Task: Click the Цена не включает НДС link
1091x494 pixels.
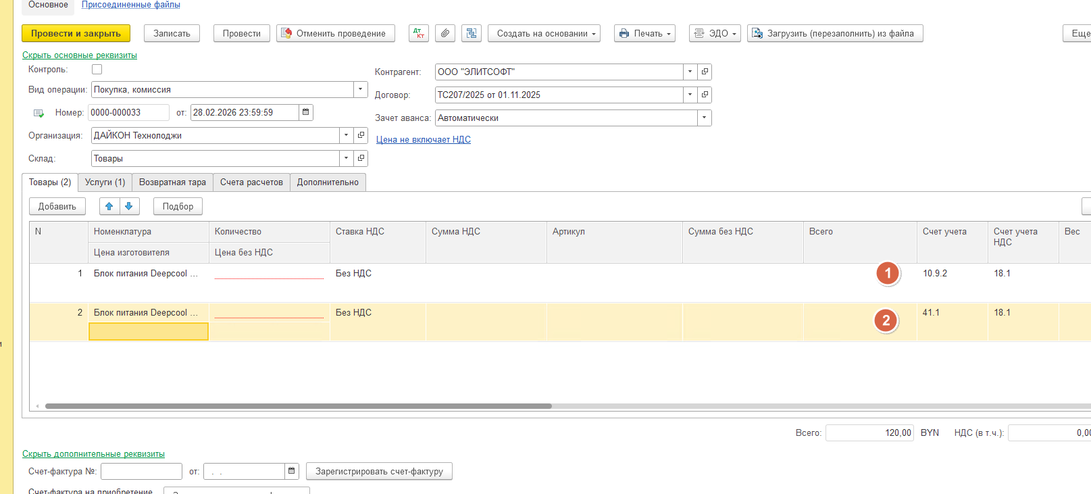Action: point(424,139)
